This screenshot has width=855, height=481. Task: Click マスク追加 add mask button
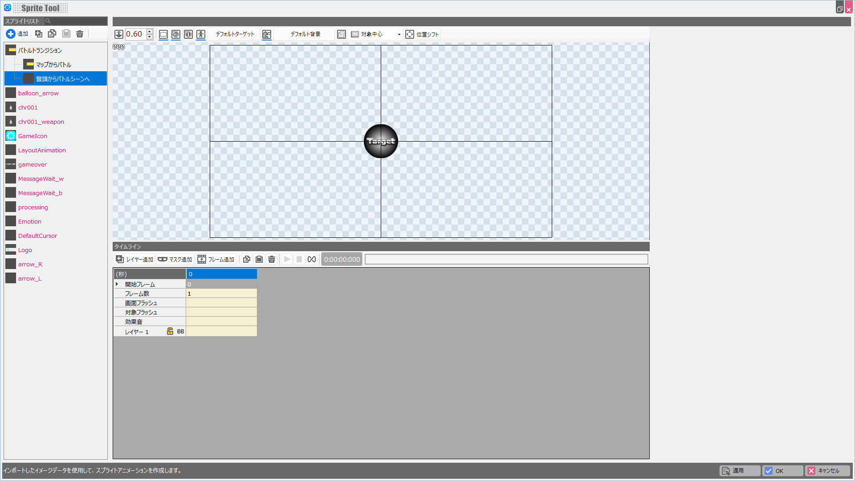(175, 259)
